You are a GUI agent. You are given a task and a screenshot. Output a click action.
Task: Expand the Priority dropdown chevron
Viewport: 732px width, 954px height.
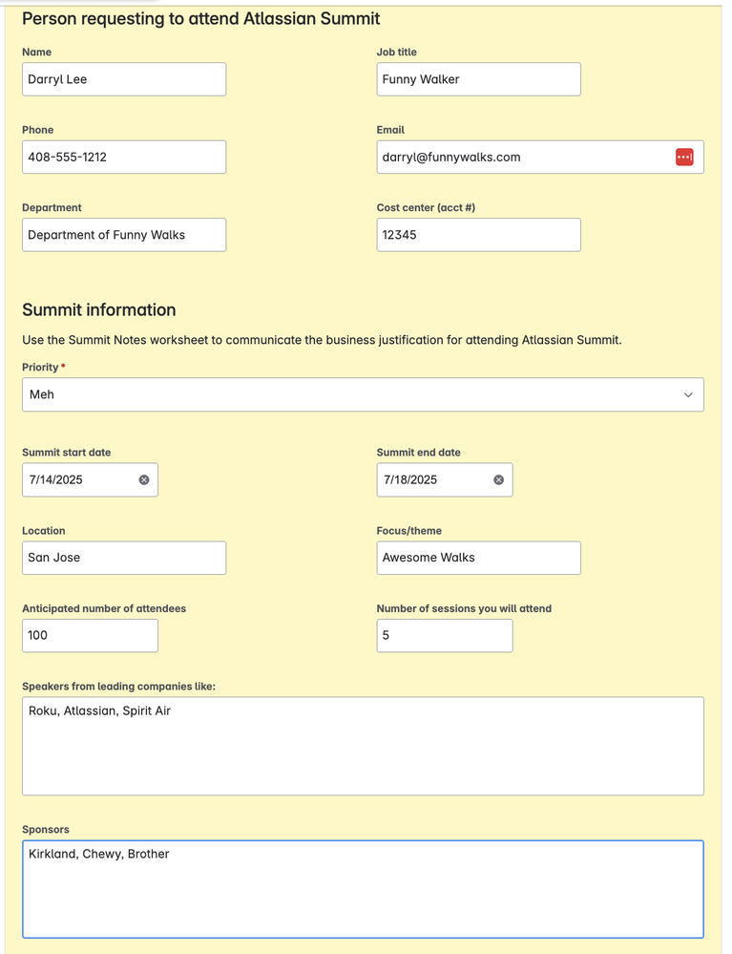pyautogui.click(x=687, y=394)
